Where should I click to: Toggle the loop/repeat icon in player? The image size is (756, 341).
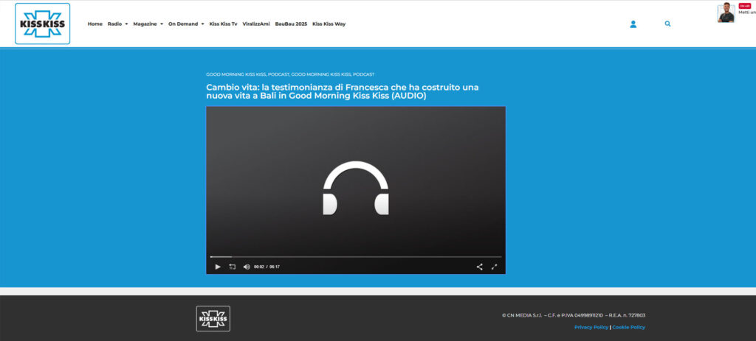tap(232, 267)
